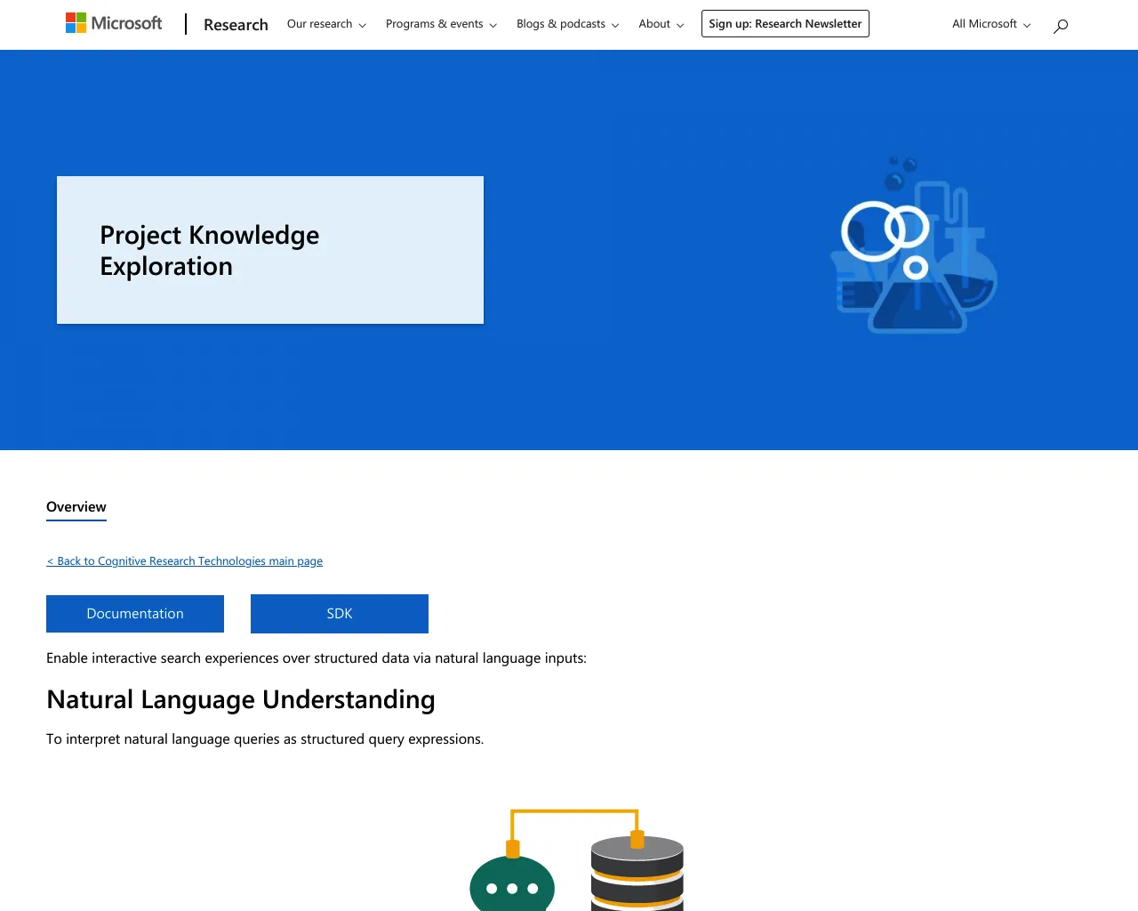This screenshot has height=911, width=1138.
Task: Expand the Blogs & podcasts menu
Action: (561, 24)
